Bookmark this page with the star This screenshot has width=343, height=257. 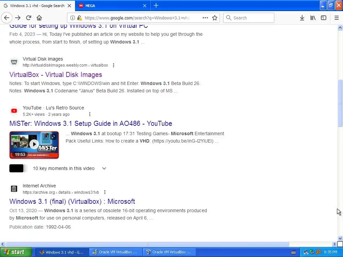click(215, 18)
